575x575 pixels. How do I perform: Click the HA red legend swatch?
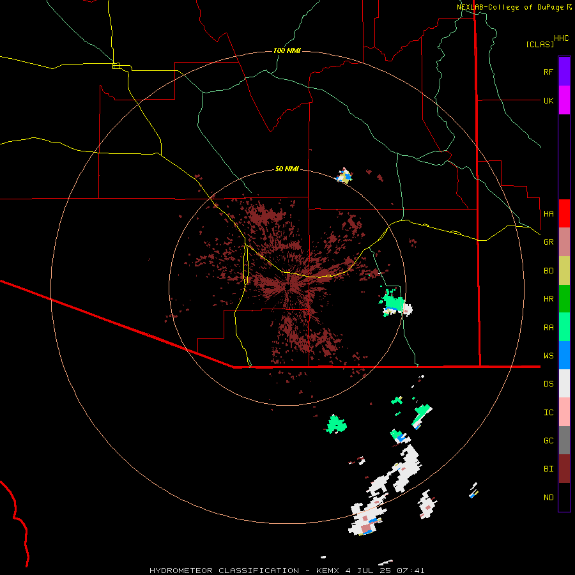click(564, 213)
